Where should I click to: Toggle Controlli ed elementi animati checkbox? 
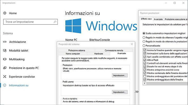click(x=145, y=63)
